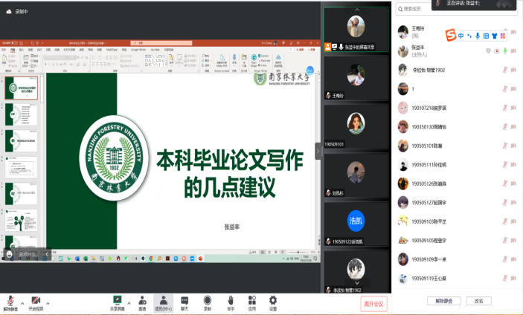The image size is (523, 315).
Task: Click the 开启视频 camera icon
Action: [x=36, y=299]
